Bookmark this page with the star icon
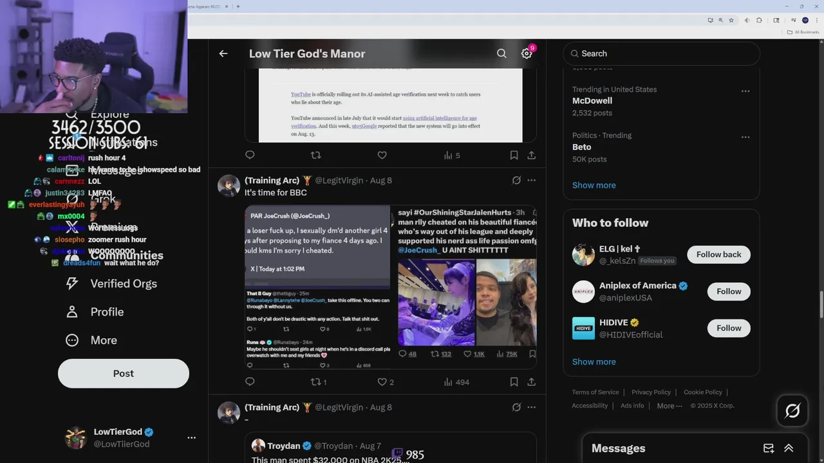The width and height of the screenshot is (824, 463). [731, 20]
